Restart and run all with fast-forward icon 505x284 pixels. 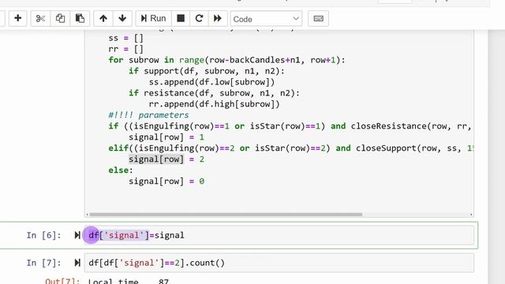click(218, 18)
